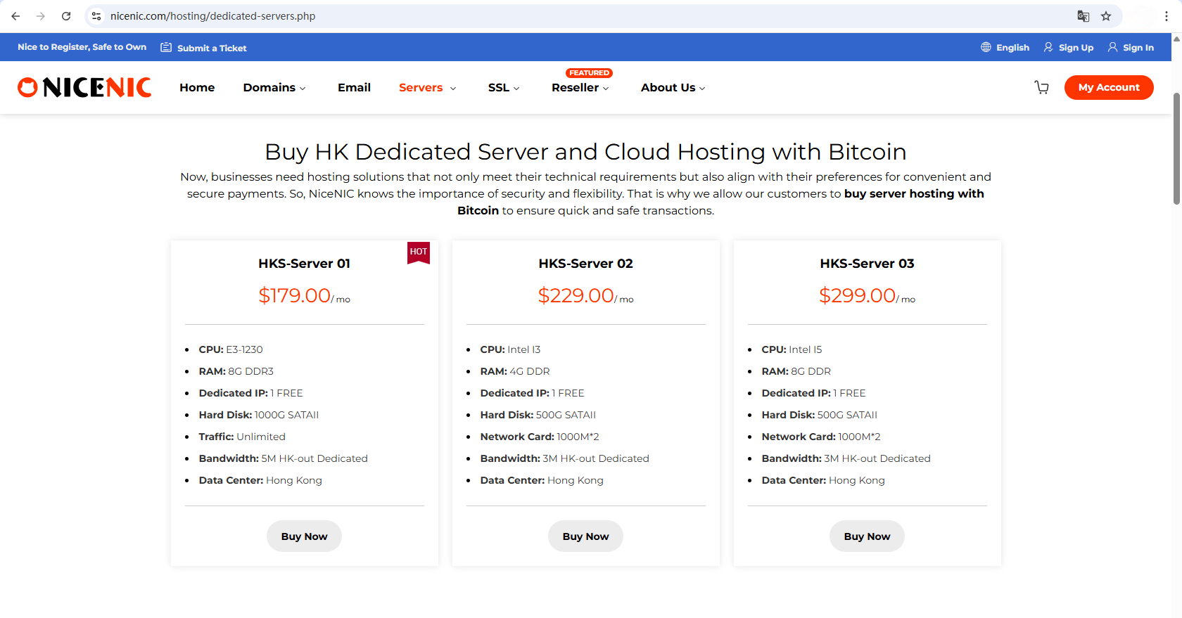The height and width of the screenshot is (618, 1182).
Task: Click the HOT ribbon on HKS-Server 01
Action: coord(419,252)
